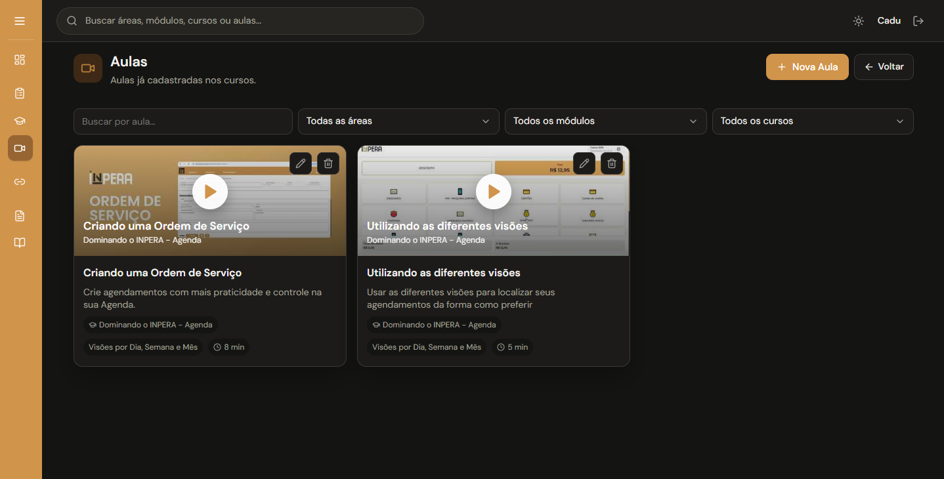Log out using the exit icon beside Cadu
Viewport: 944px width, 479px height.
tap(918, 21)
